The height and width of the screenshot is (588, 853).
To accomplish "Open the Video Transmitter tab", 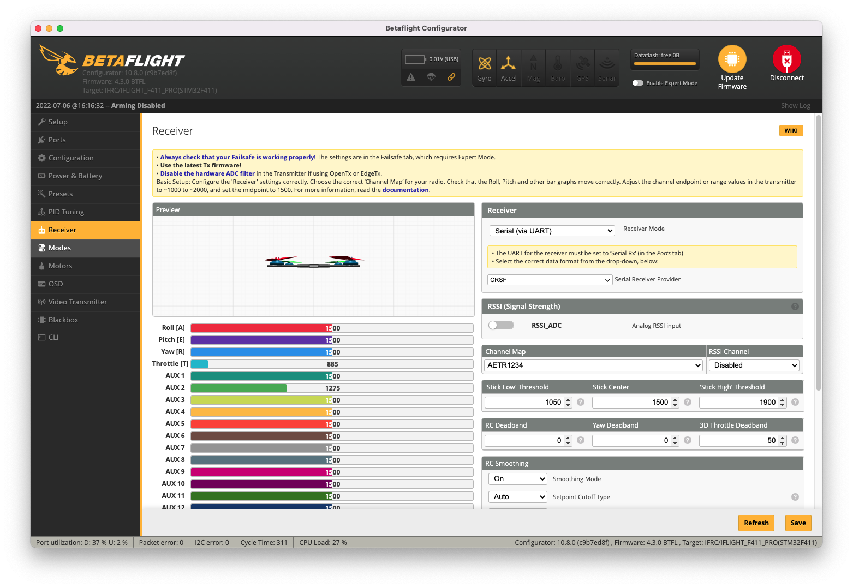I will (85, 302).
